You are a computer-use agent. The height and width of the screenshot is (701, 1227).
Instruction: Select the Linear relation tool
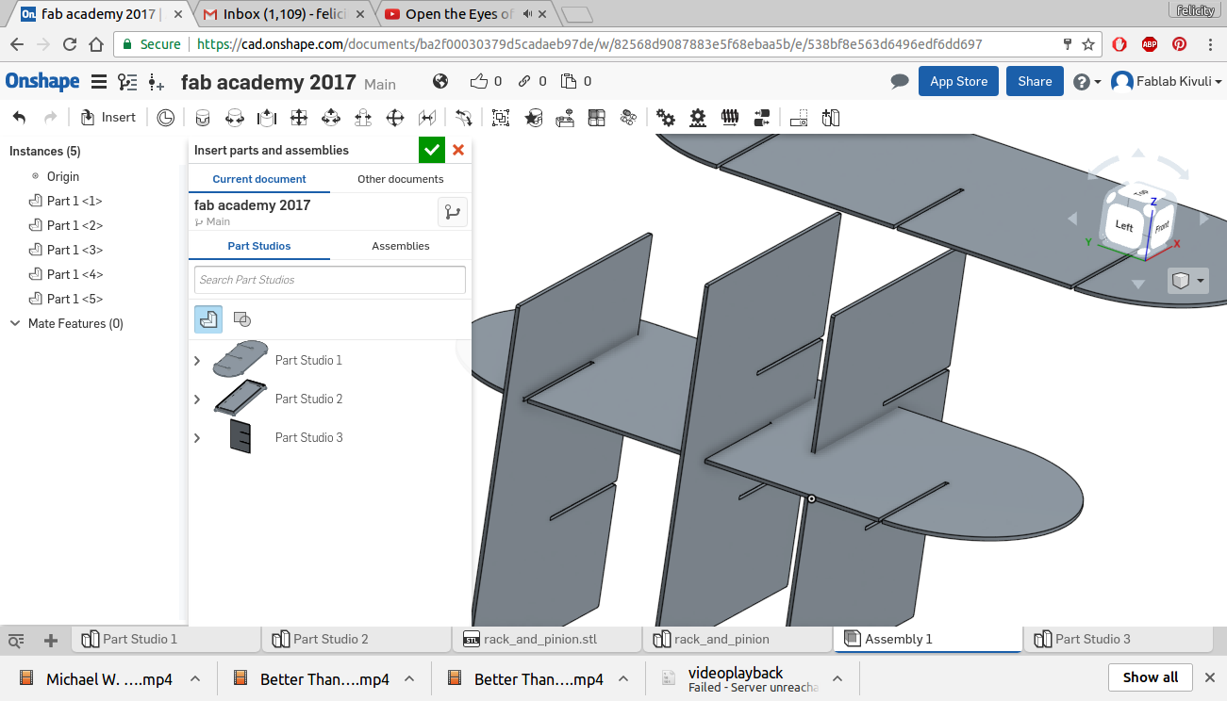click(x=762, y=118)
